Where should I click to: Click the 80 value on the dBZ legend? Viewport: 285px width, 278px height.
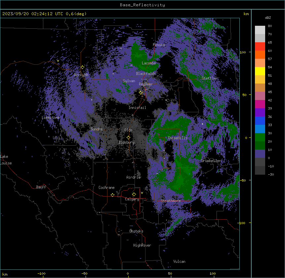coord(270,26)
